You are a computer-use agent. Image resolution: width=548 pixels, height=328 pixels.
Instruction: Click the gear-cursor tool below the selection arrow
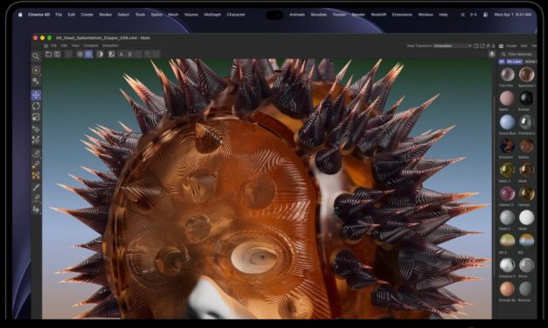(36, 81)
